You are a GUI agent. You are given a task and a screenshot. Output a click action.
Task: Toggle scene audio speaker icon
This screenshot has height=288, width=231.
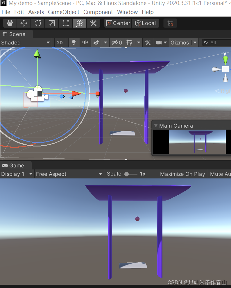coord(85,42)
